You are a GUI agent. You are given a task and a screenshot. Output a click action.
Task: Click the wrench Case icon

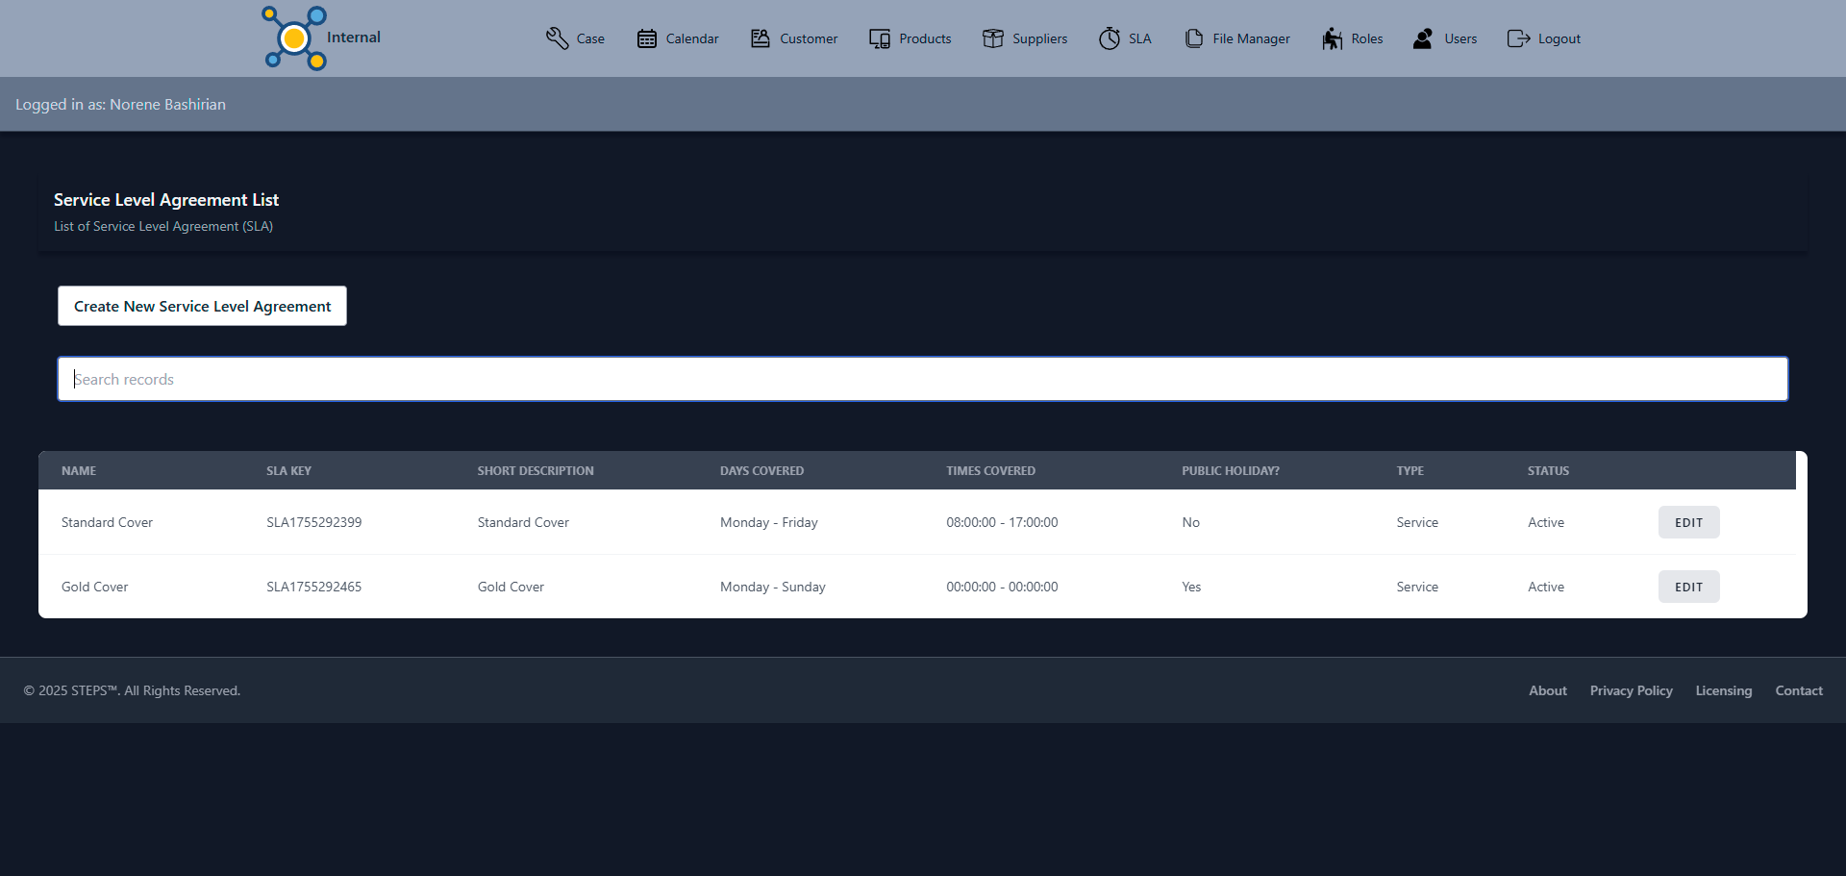(557, 38)
